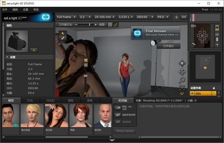Select the red-haired female model thumbnail
Viewport: 224px width, 143px height.
[x=81, y=116]
